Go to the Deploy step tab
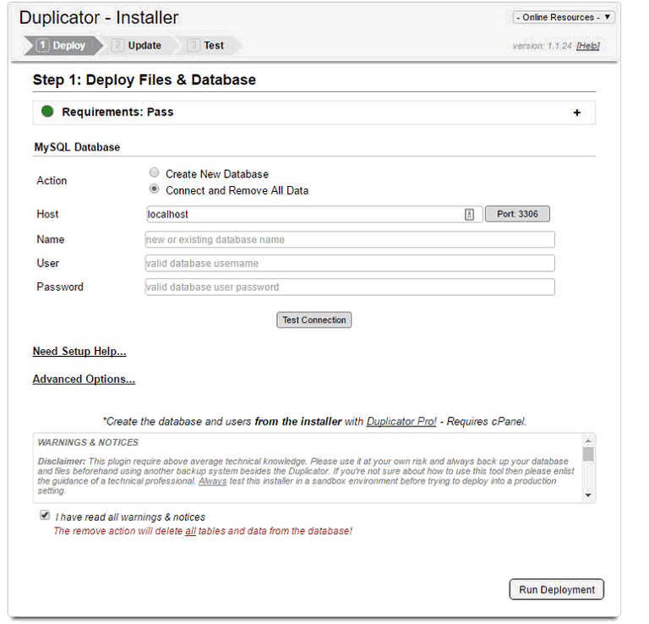Image resolution: width=649 pixels, height=624 pixels. (62, 46)
